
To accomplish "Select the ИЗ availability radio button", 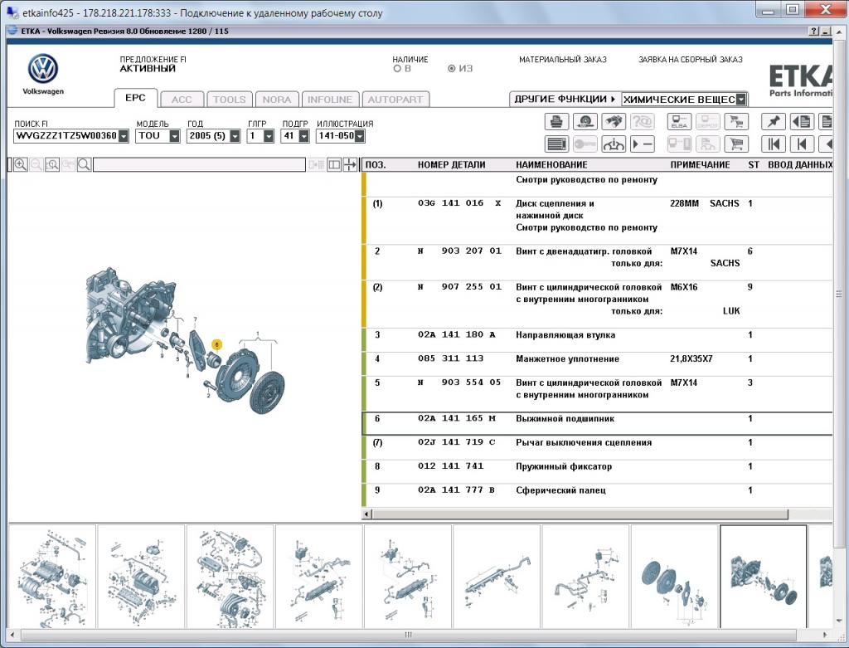I will coord(452,69).
